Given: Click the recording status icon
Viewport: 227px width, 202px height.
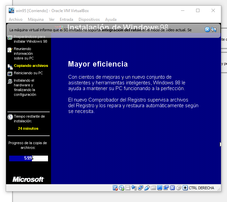Looking at the screenshot, I should click(166, 188).
